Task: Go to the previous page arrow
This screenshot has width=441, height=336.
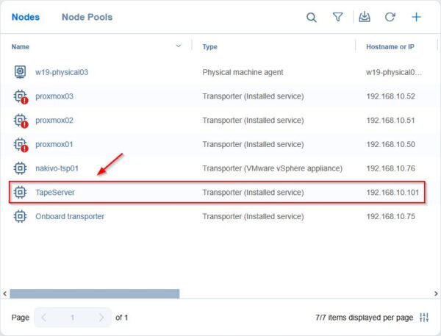Action: pos(43,318)
